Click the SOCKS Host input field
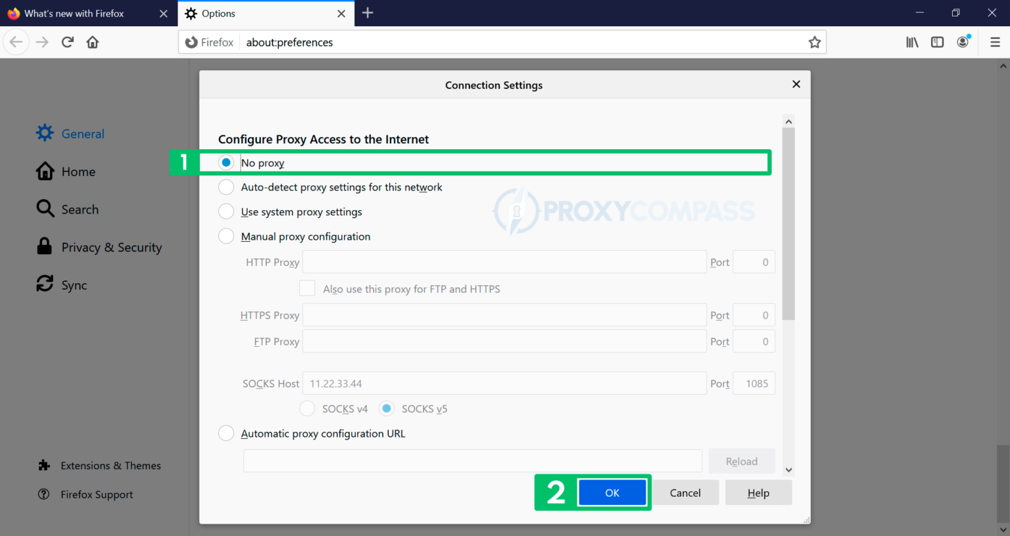1010x536 pixels. coord(504,383)
